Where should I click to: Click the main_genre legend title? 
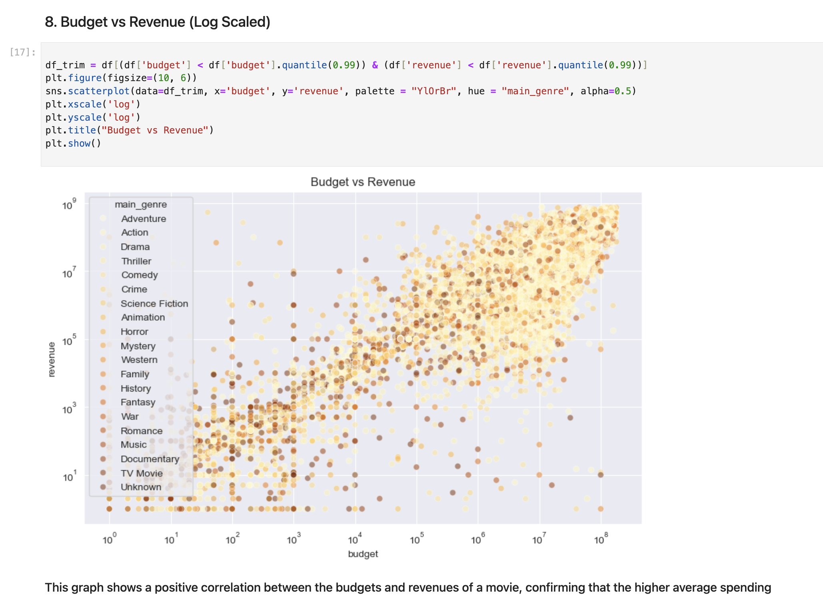point(141,205)
